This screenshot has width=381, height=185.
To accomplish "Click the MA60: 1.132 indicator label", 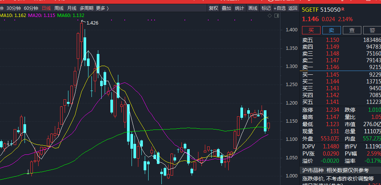I will pos(71,15).
